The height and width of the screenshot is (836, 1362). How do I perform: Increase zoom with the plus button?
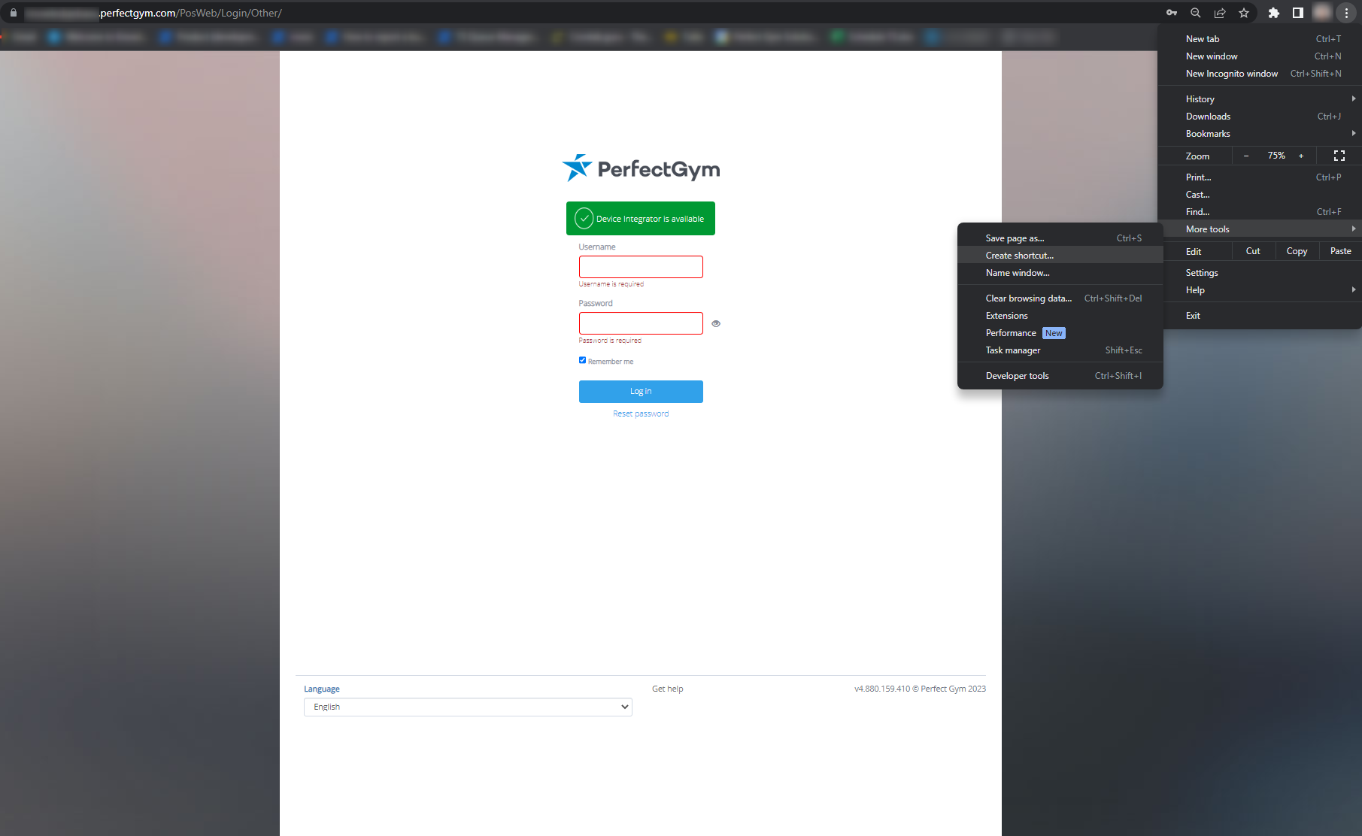click(1301, 156)
